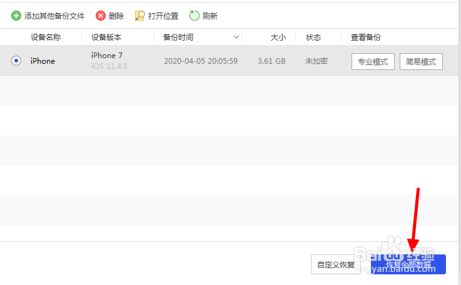Click the 状态 column header
461x285 pixels.
pyautogui.click(x=313, y=37)
